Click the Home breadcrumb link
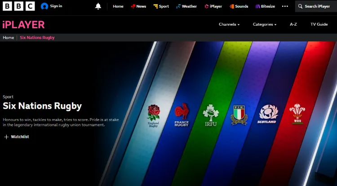337x186 pixels. [9, 38]
